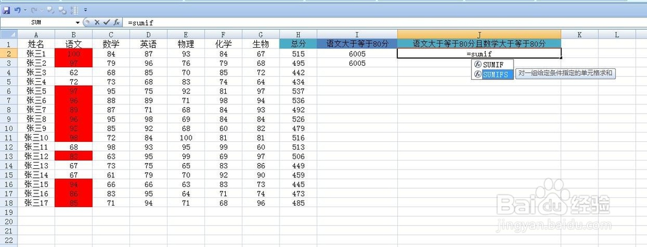Select column A header
Screen dimensions: 647x247
point(36,35)
